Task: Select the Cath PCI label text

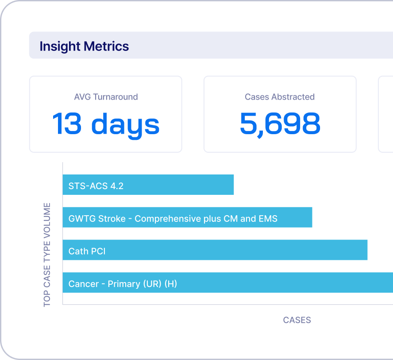Action: tap(86, 252)
